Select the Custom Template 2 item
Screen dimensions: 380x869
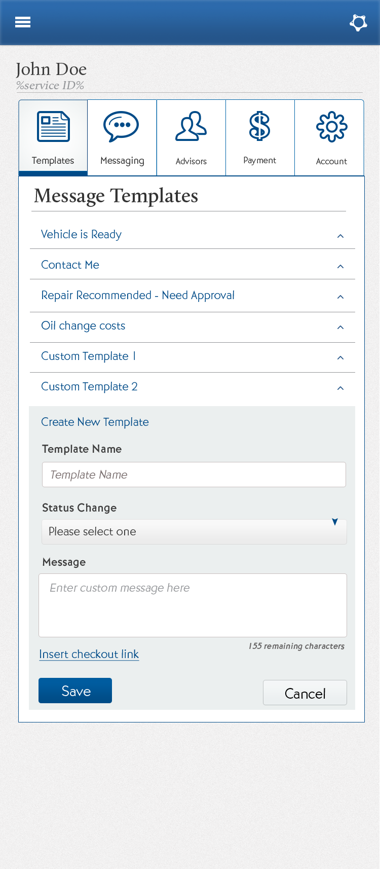[89, 387]
